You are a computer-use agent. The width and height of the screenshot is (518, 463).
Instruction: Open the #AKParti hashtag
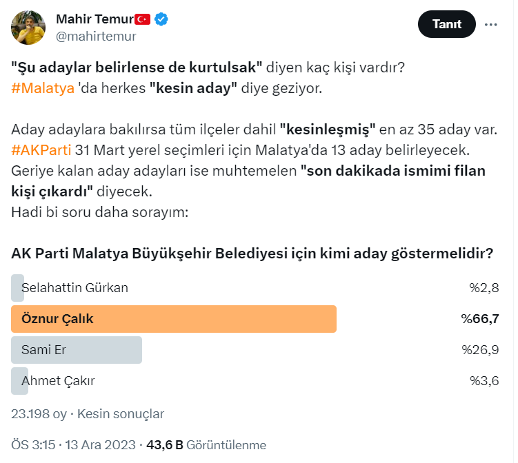tap(41, 150)
